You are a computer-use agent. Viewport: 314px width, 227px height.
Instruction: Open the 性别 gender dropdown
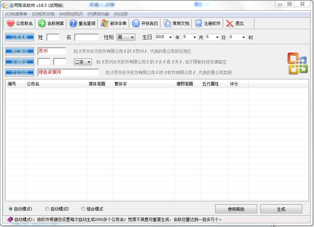132,37
